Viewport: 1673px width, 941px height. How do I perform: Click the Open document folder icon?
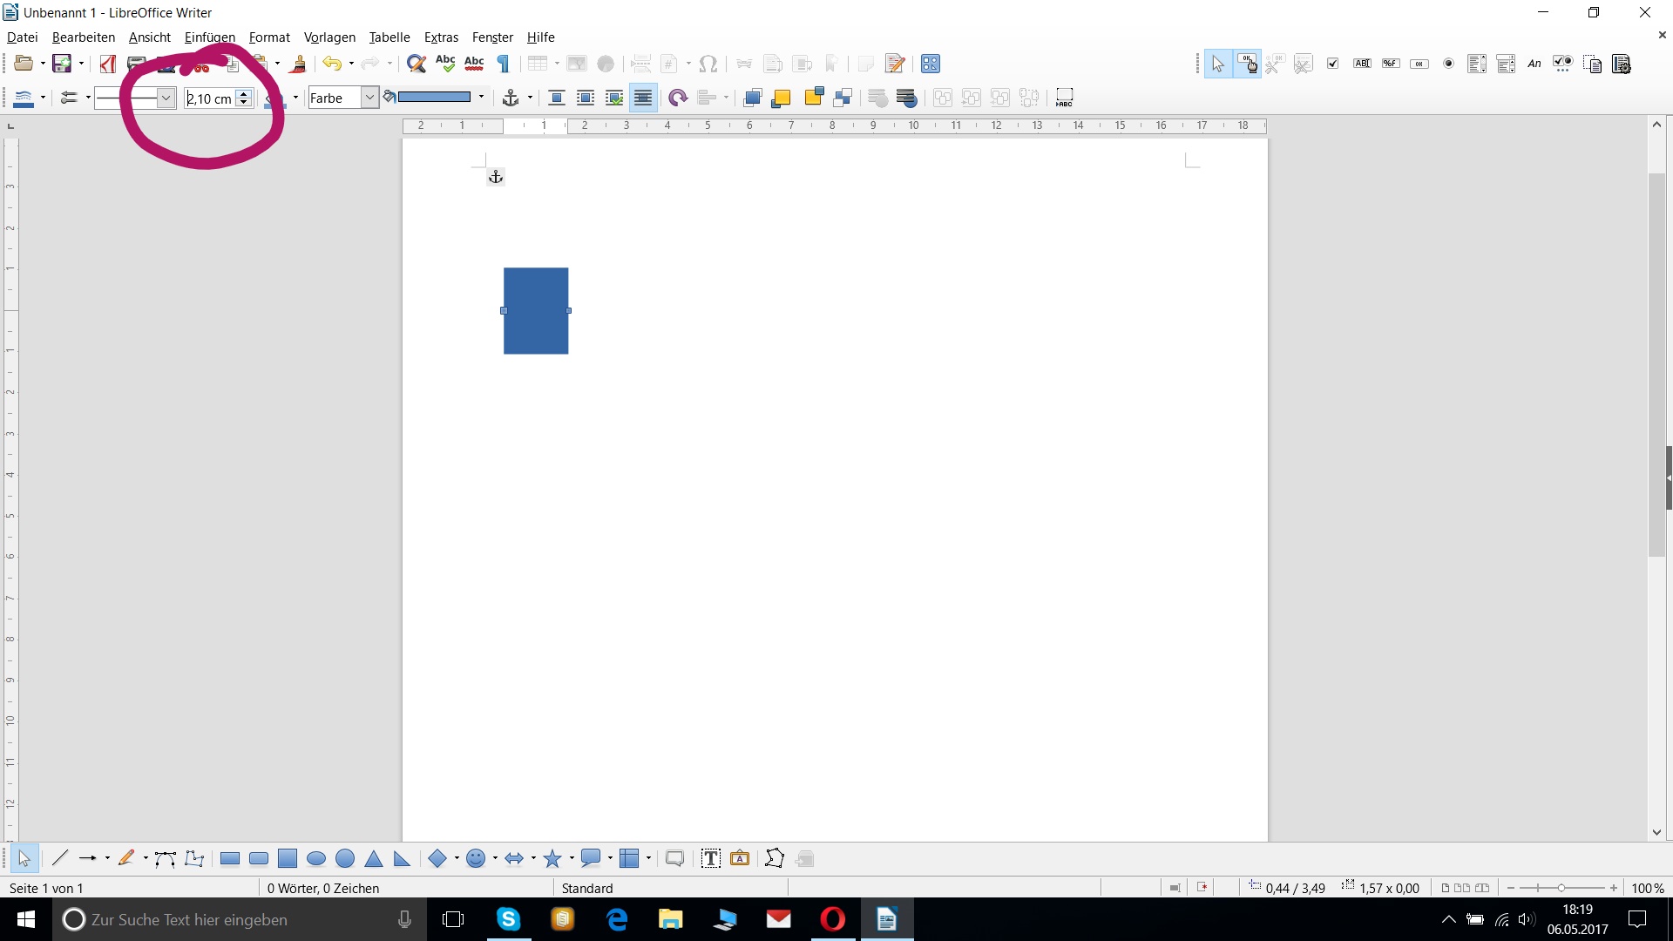[x=24, y=64]
